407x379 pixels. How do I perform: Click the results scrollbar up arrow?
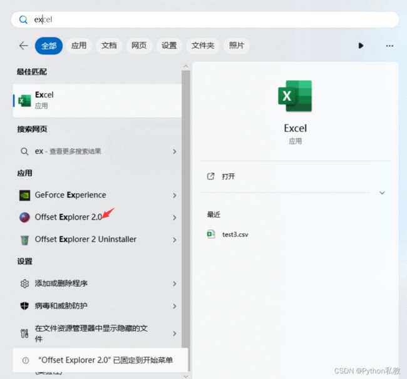185,66
